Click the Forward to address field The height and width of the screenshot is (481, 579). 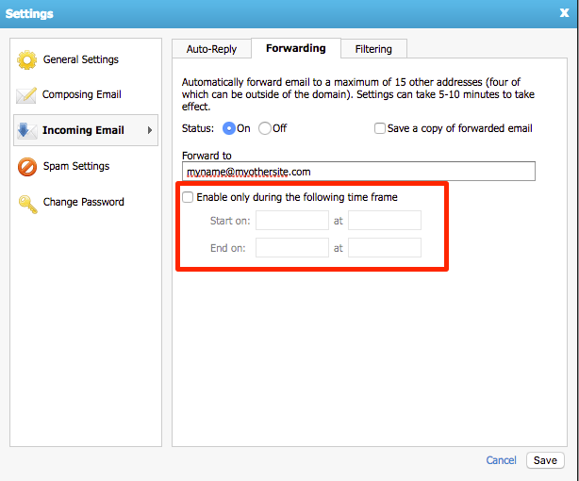pyautogui.click(x=359, y=172)
